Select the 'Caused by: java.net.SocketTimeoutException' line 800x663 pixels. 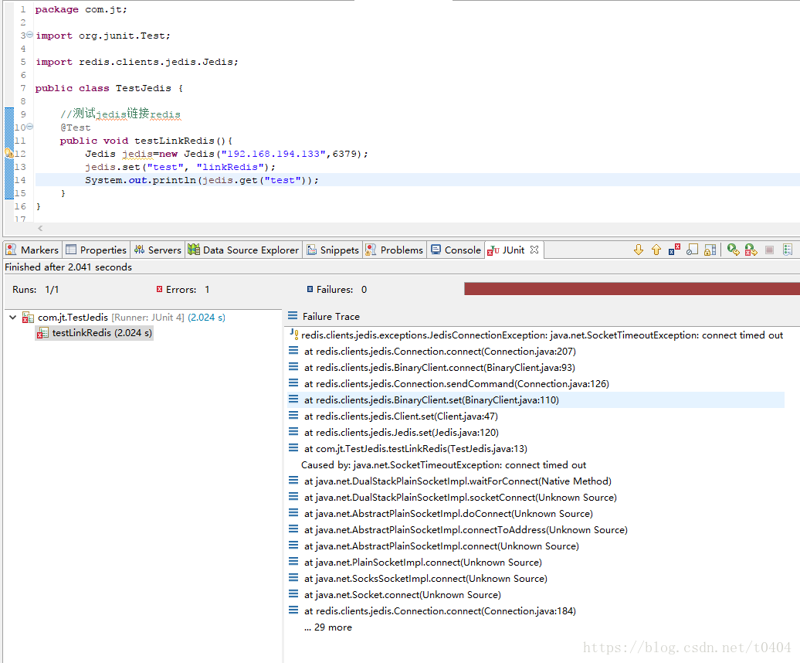pyautogui.click(x=443, y=465)
